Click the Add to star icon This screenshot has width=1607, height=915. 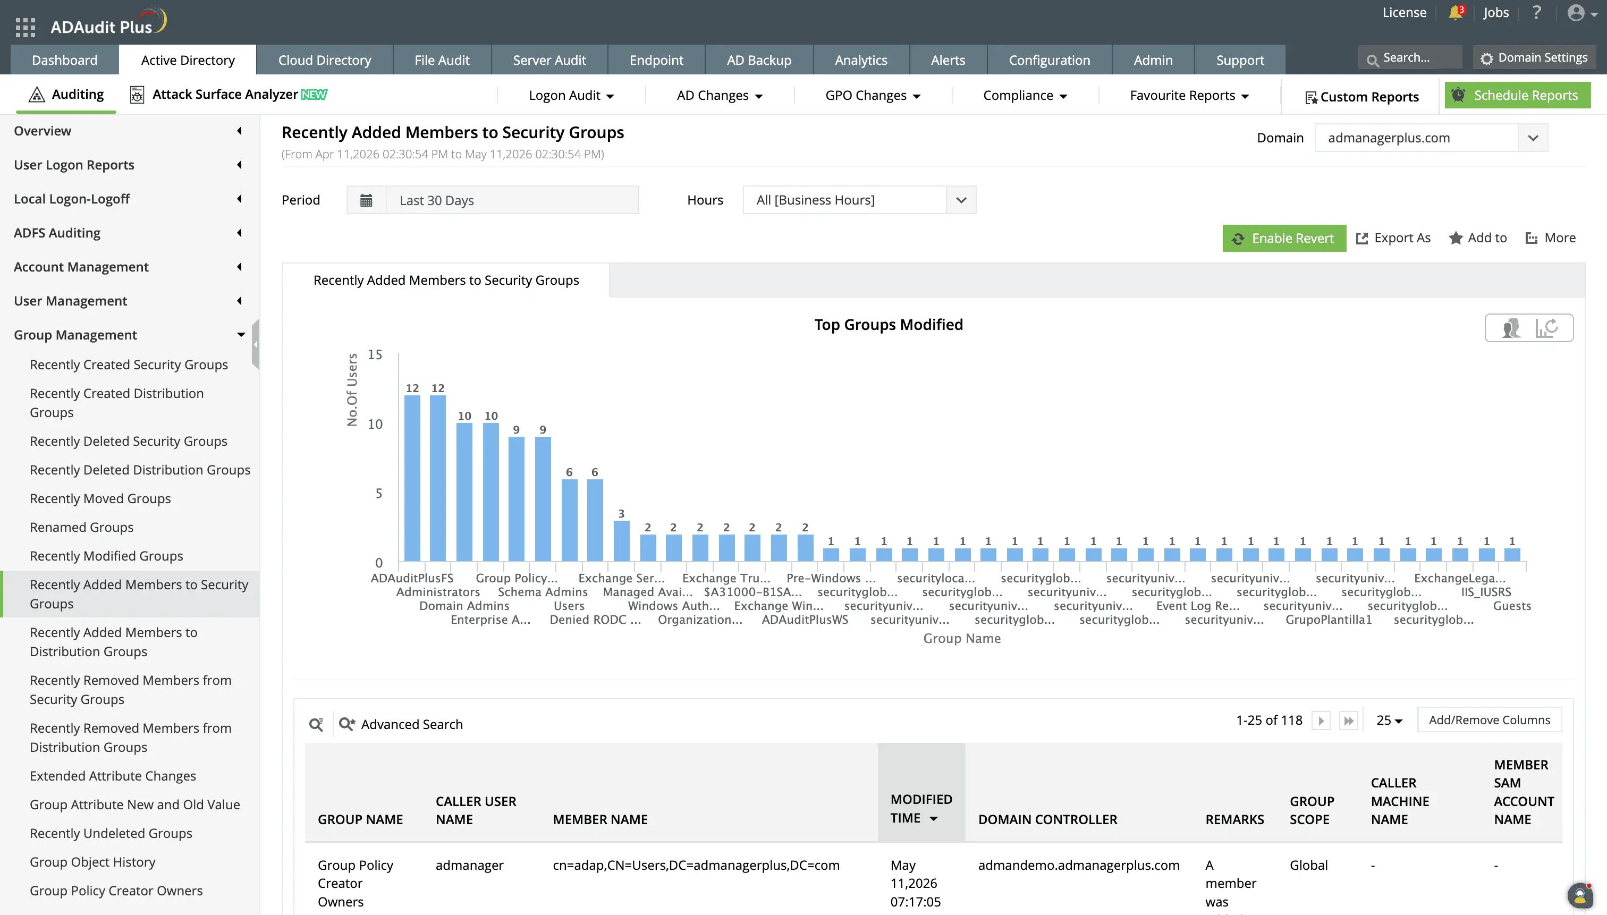1456,238
